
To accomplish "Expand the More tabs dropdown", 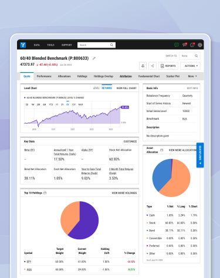I will (x=192, y=76).
